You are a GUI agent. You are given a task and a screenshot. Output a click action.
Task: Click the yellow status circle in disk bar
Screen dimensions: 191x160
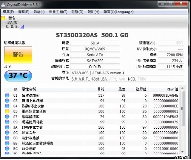click(3, 18)
